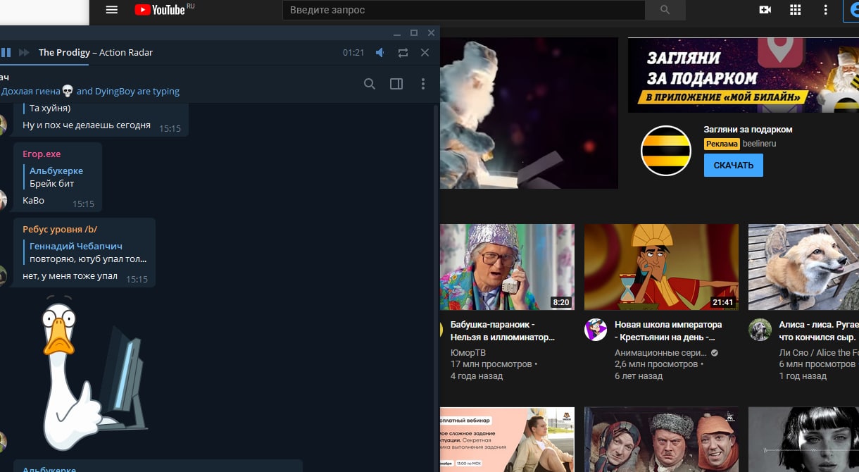Open the webinar ad thumbnail
The width and height of the screenshot is (859, 472).
coord(507,440)
